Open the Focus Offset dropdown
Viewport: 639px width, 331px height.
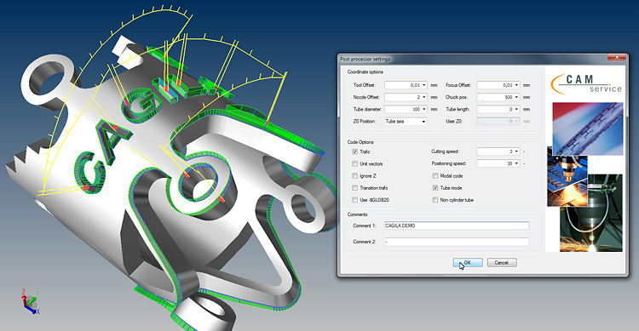point(517,85)
